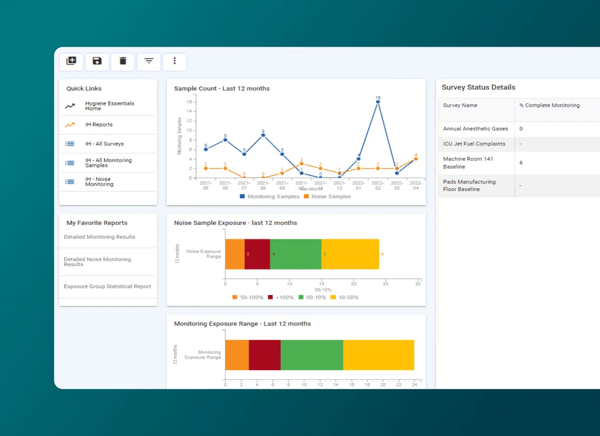Click the list icon beside IH - All Surveys
Image resolution: width=600 pixels, height=436 pixels.
point(70,144)
